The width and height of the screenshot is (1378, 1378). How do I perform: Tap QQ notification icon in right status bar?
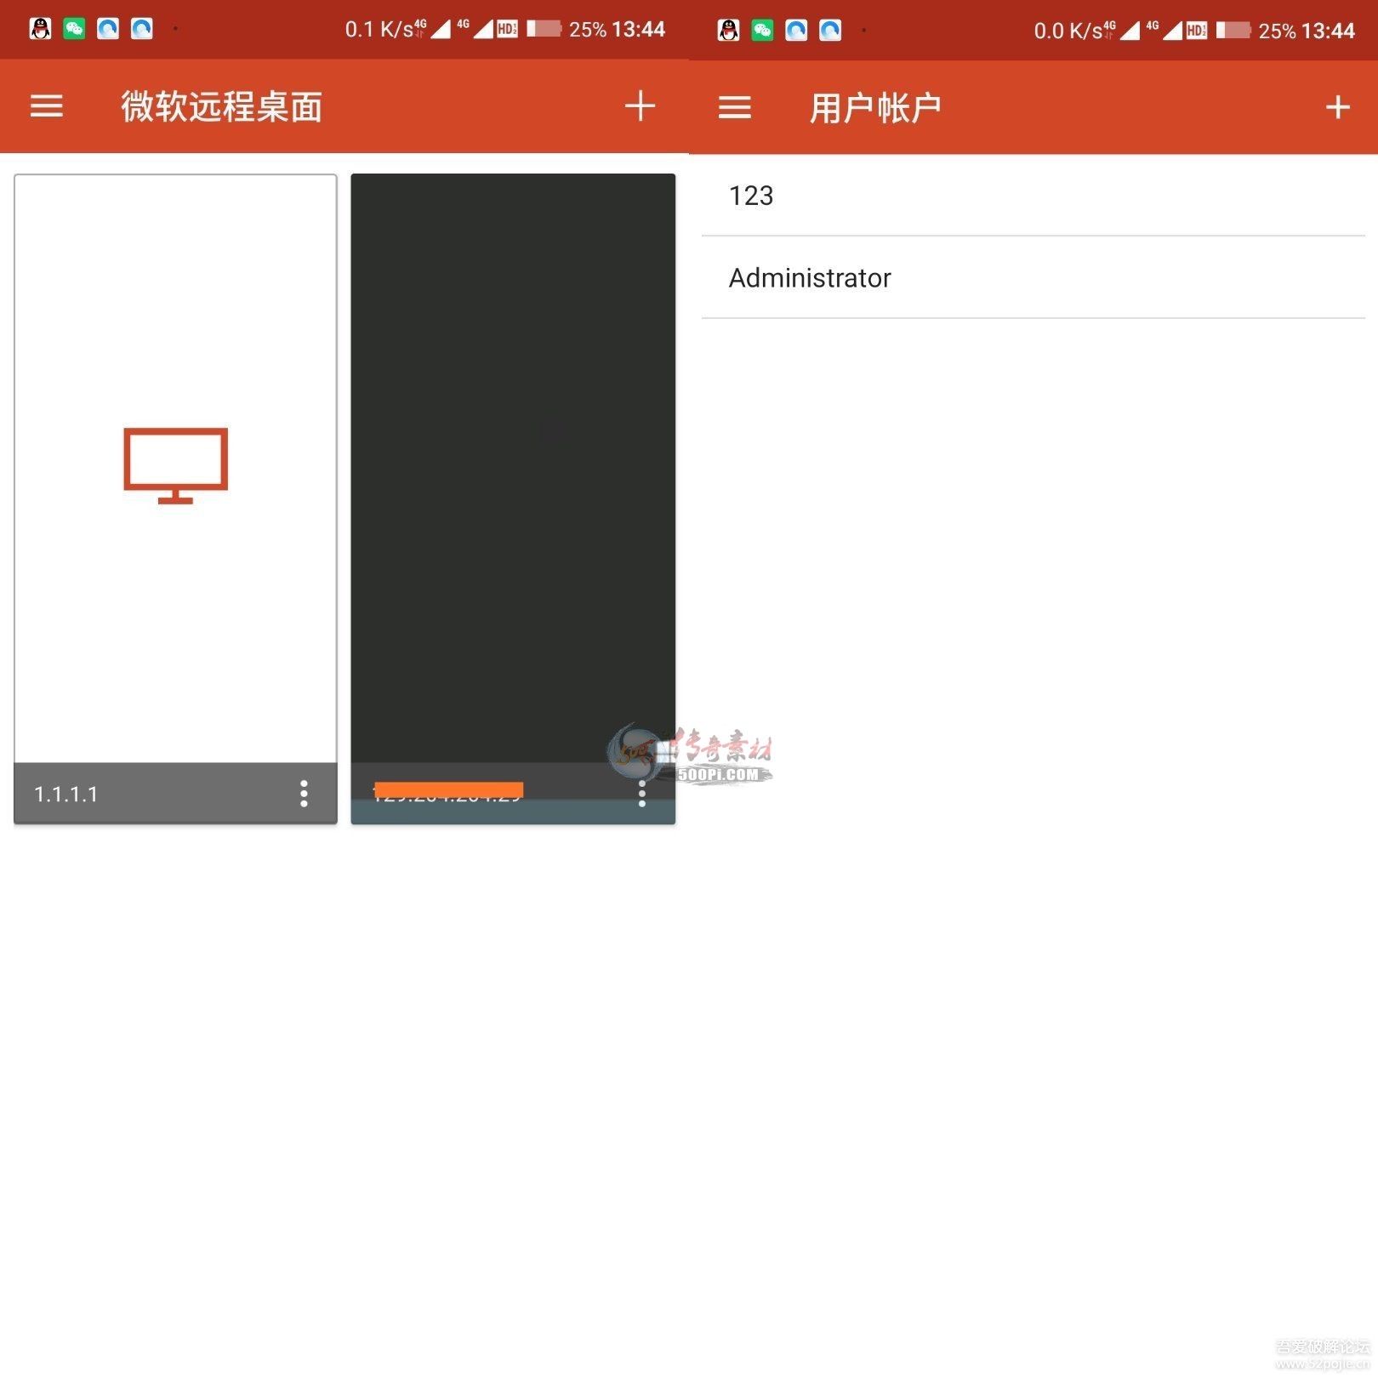pyautogui.click(x=729, y=31)
